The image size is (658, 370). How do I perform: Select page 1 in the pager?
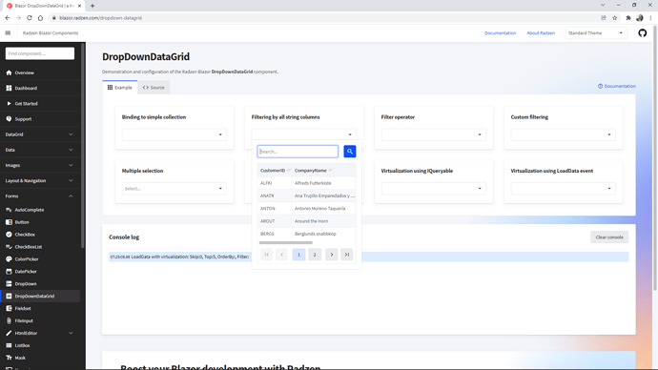(298, 255)
